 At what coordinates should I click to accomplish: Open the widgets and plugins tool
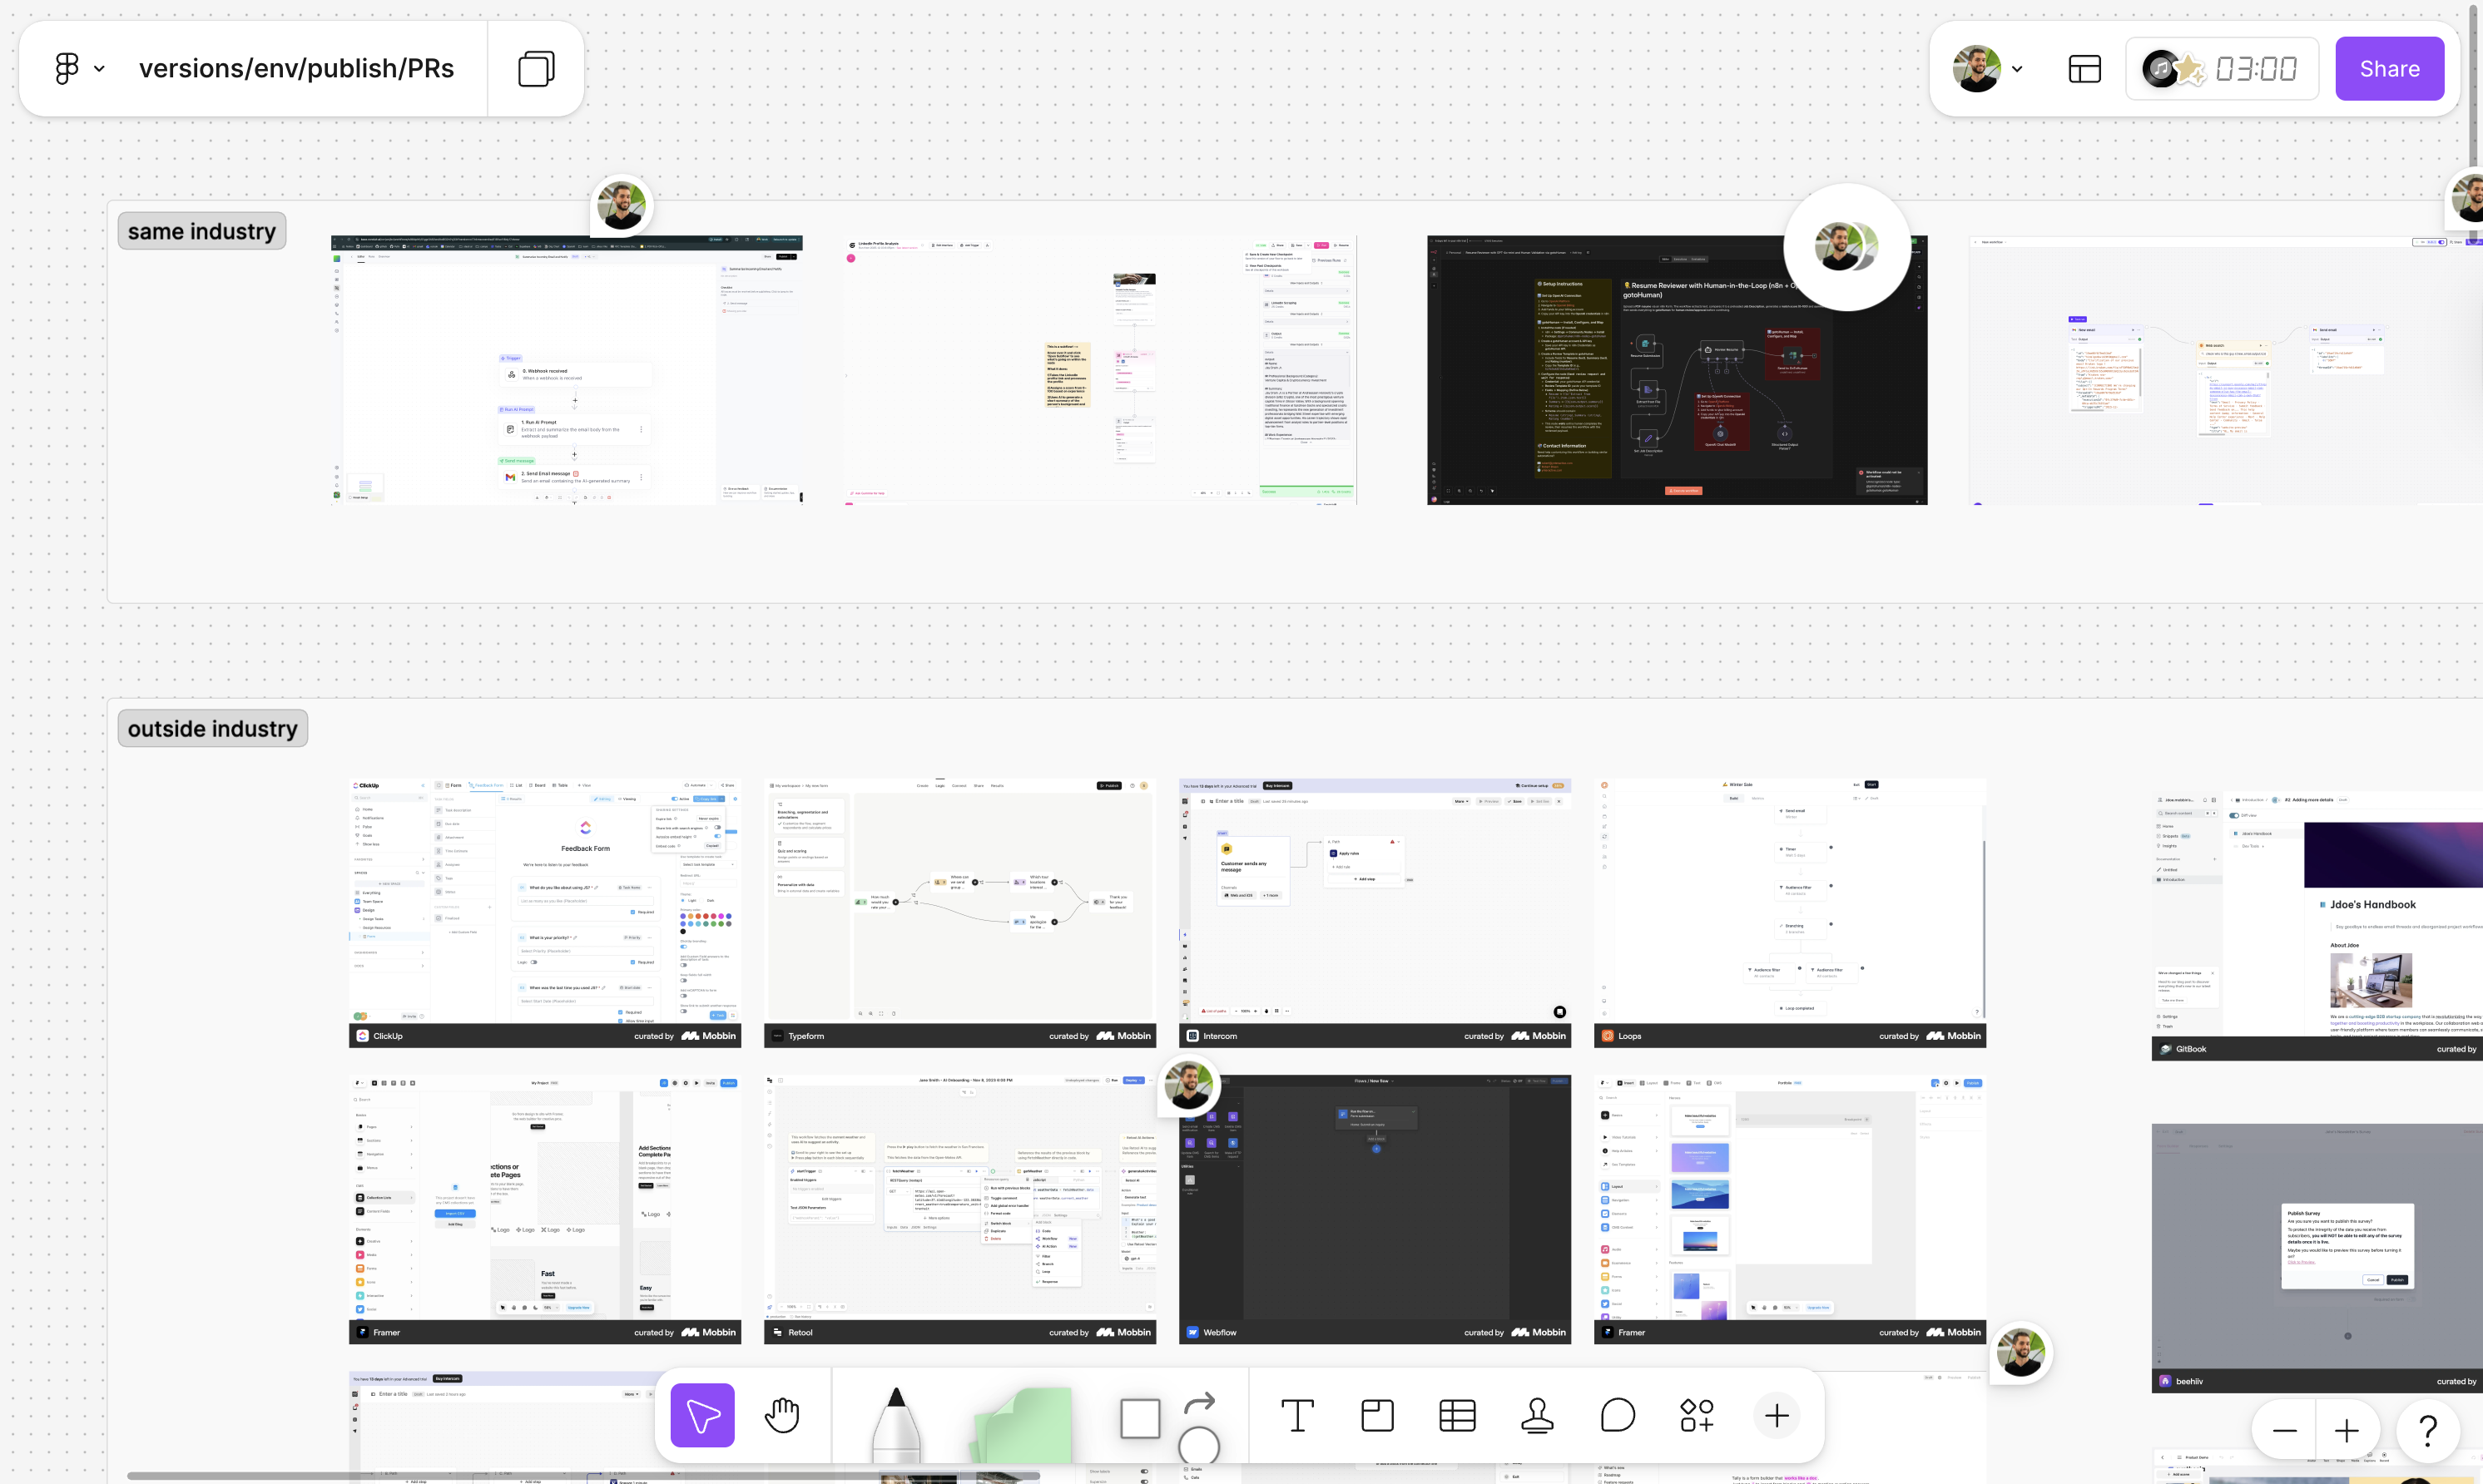tap(1697, 1415)
